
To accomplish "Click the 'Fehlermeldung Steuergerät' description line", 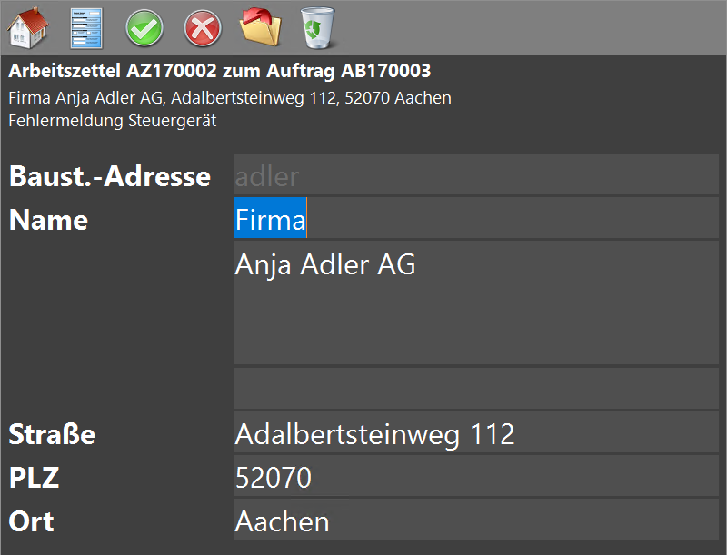I will pyautogui.click(x=113, y=120).
